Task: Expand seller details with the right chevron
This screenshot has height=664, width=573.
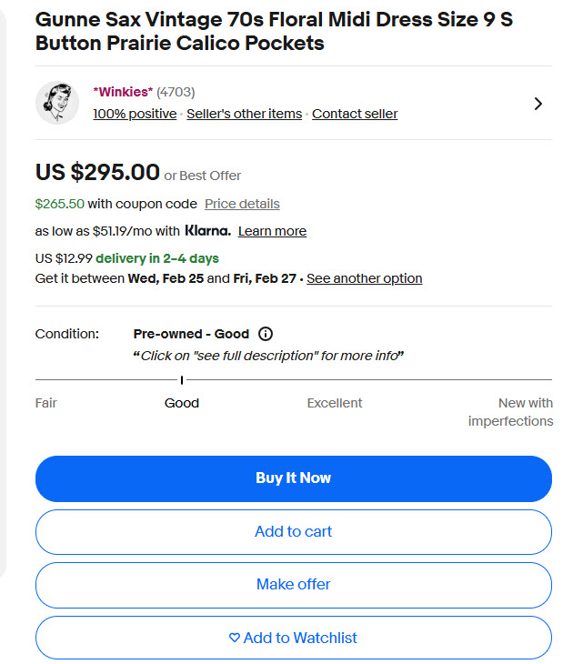Action: (x=538, y=104)
